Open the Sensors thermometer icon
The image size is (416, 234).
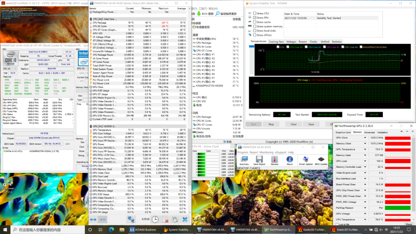click(274, 160)
